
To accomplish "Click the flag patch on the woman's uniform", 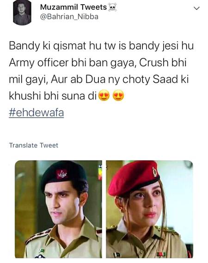I will click(x=116, y=255).
